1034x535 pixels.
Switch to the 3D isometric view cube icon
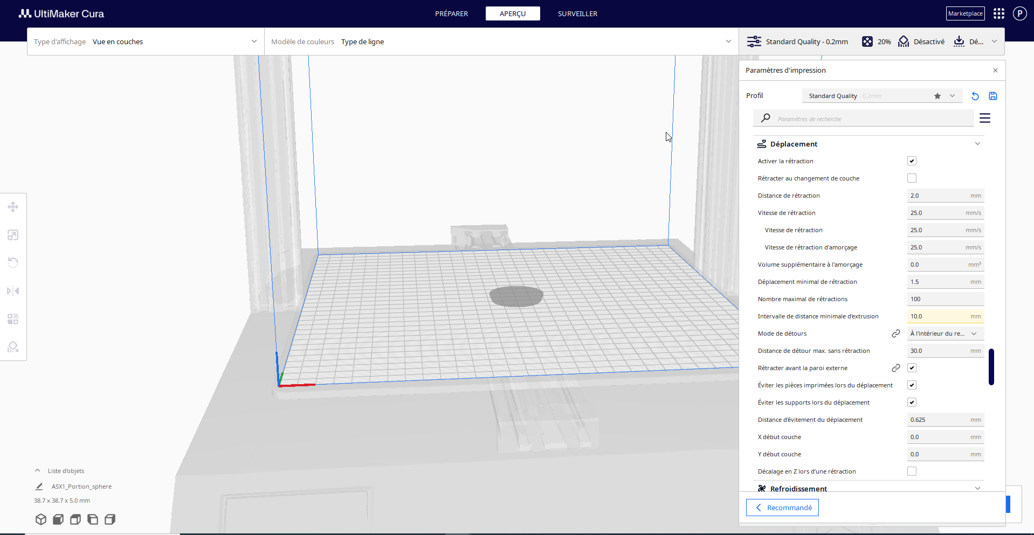tap(41, 519)
